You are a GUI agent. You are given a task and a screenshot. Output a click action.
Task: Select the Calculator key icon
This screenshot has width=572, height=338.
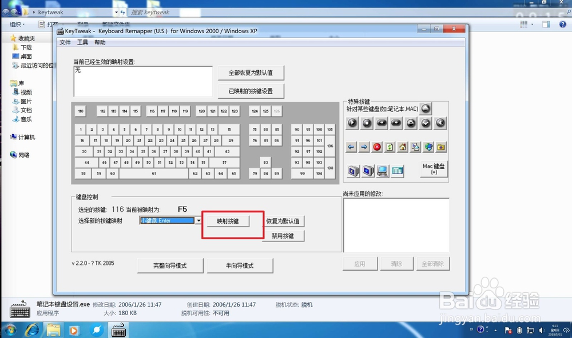pos(398,171)
